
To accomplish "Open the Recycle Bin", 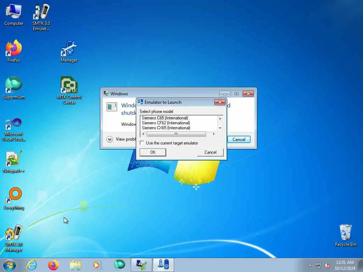I will point(345,235).
